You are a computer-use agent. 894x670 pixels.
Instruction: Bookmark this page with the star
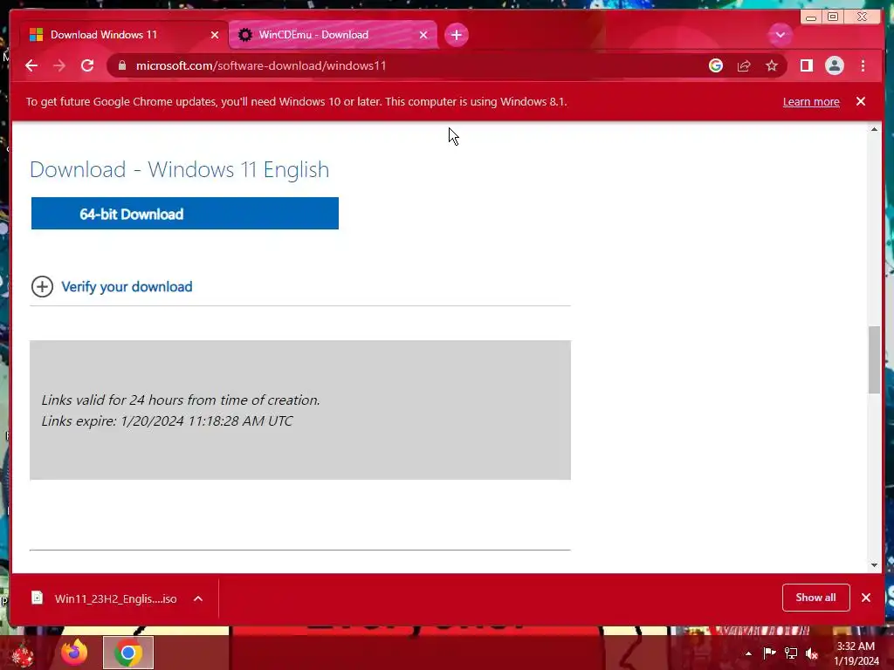click(772, 65)
